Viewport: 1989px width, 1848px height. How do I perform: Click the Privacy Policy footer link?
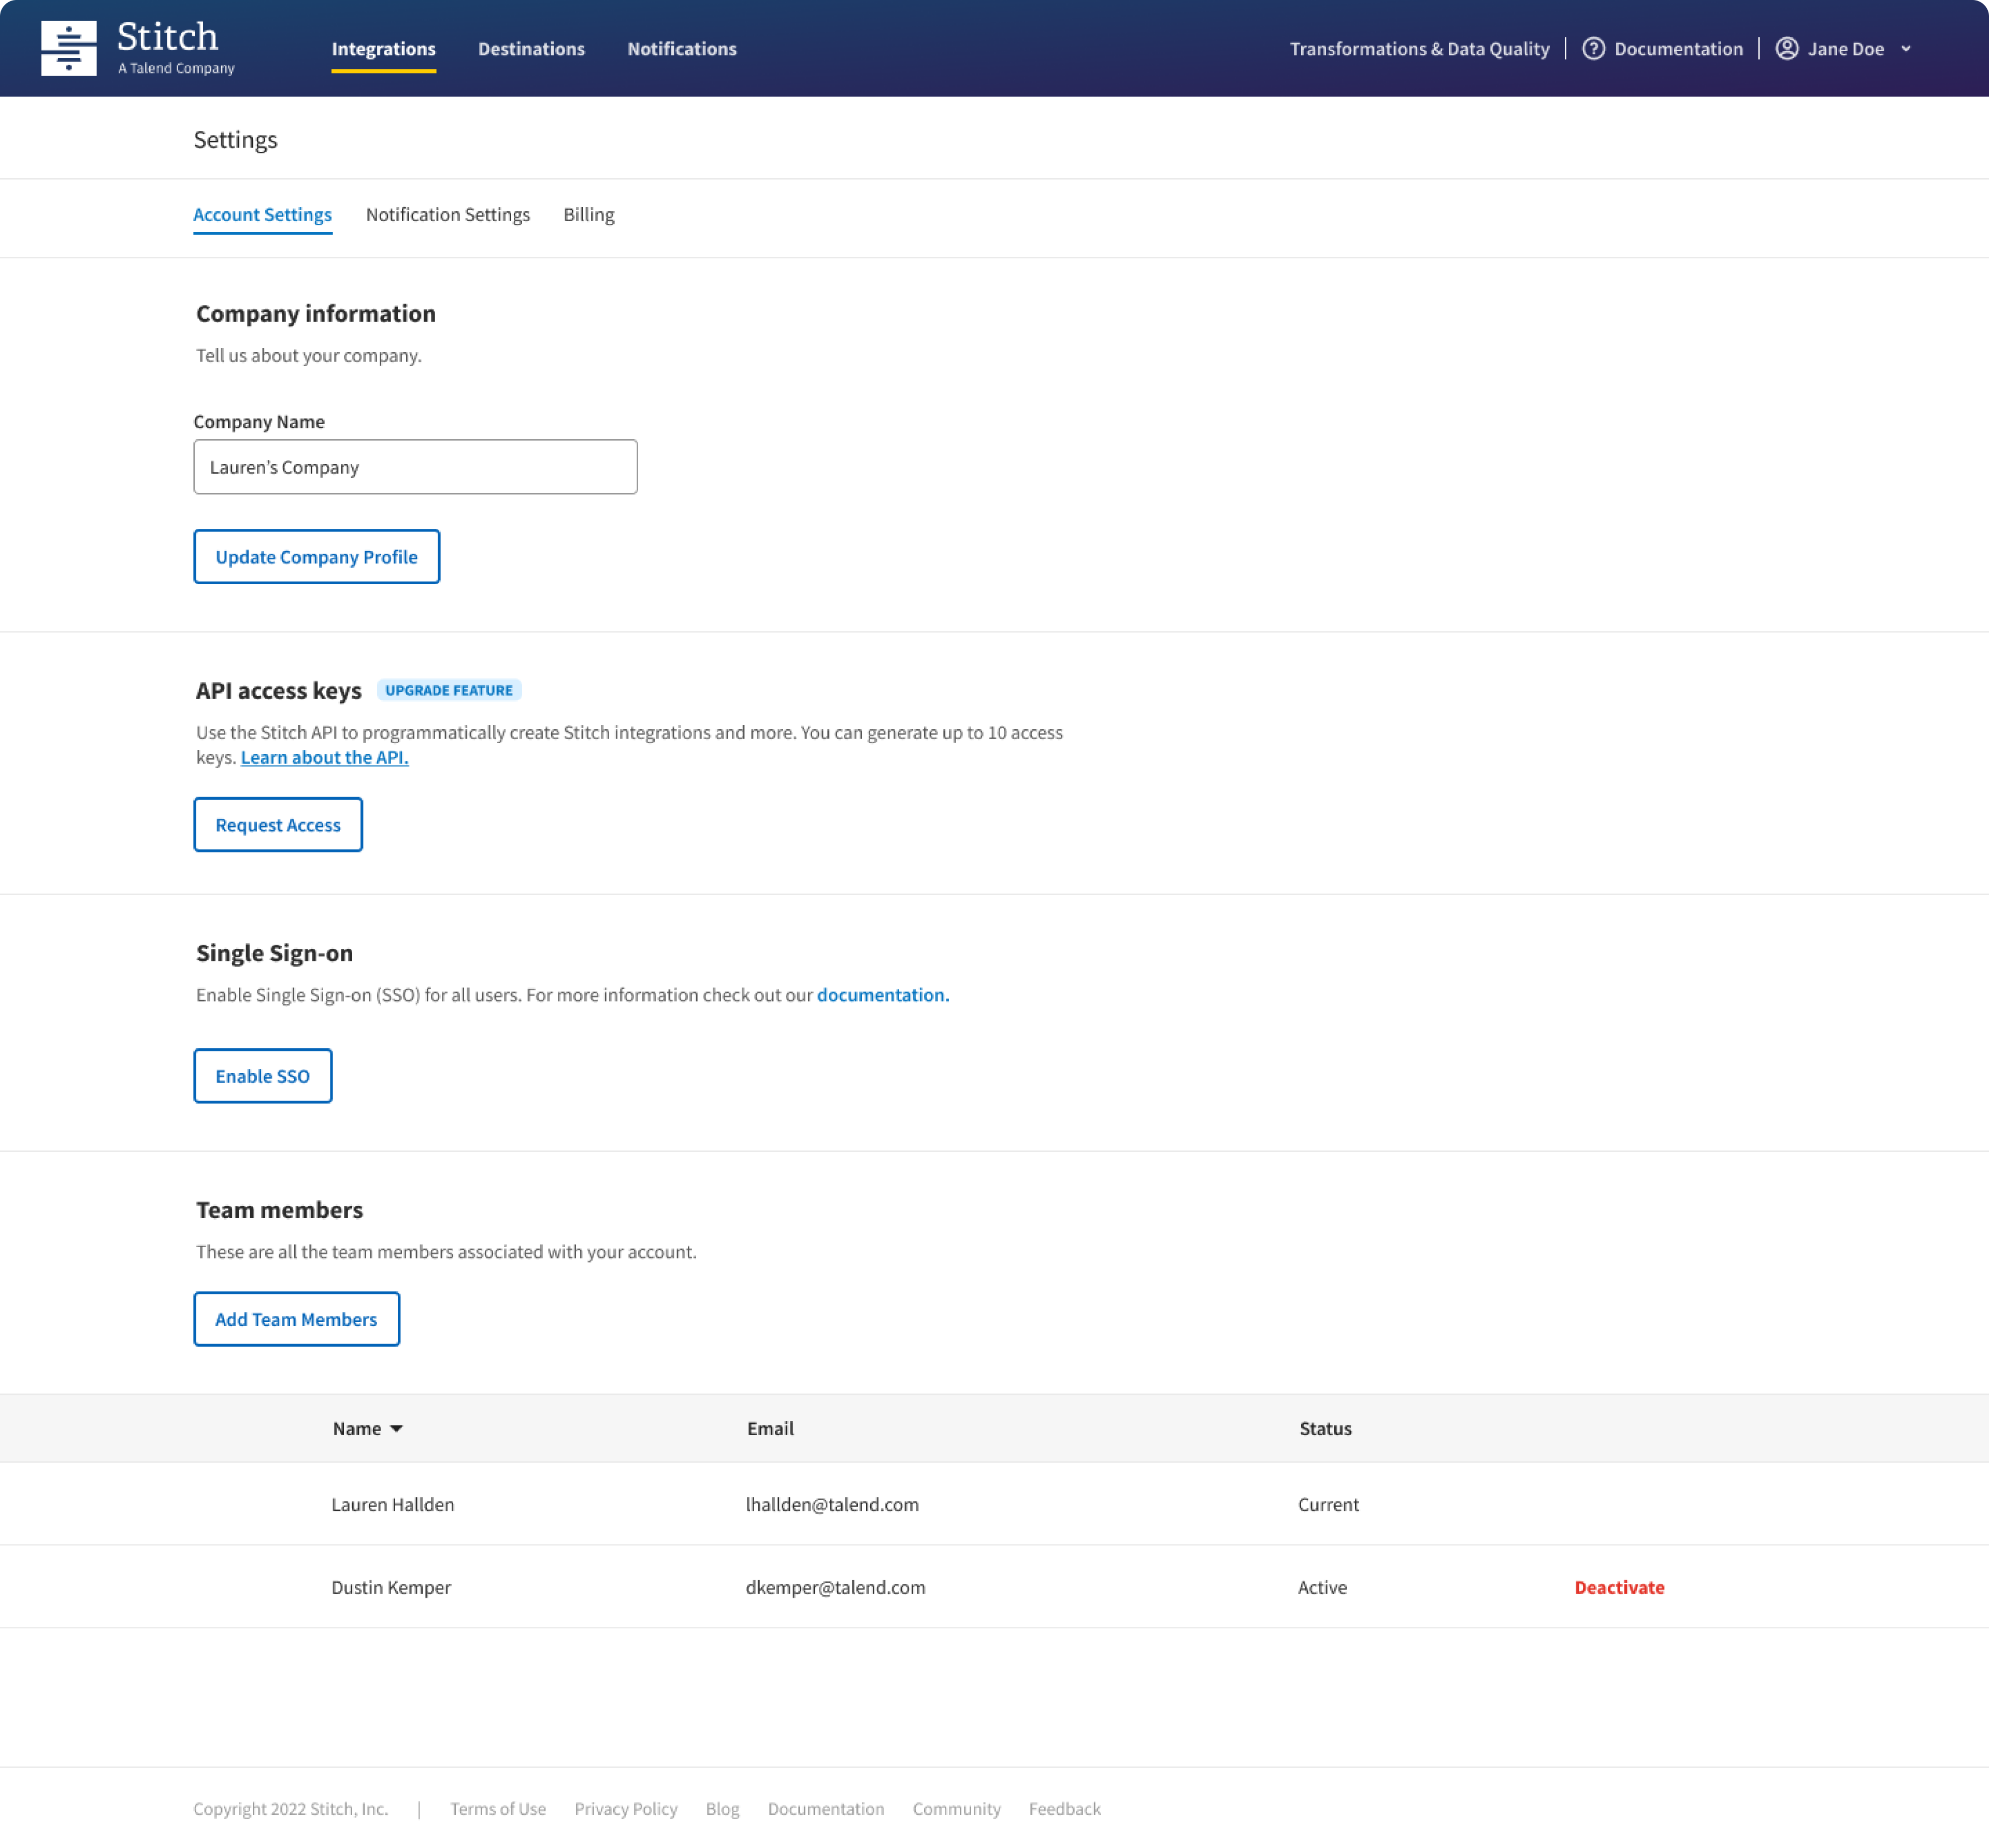click(x=625, y=1809)
